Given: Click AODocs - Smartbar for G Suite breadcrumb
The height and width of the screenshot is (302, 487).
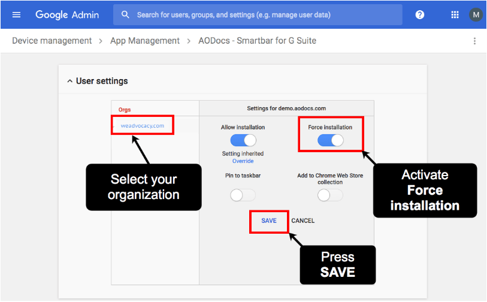Looking at the screenshot, I should click(x=257, y=41).
